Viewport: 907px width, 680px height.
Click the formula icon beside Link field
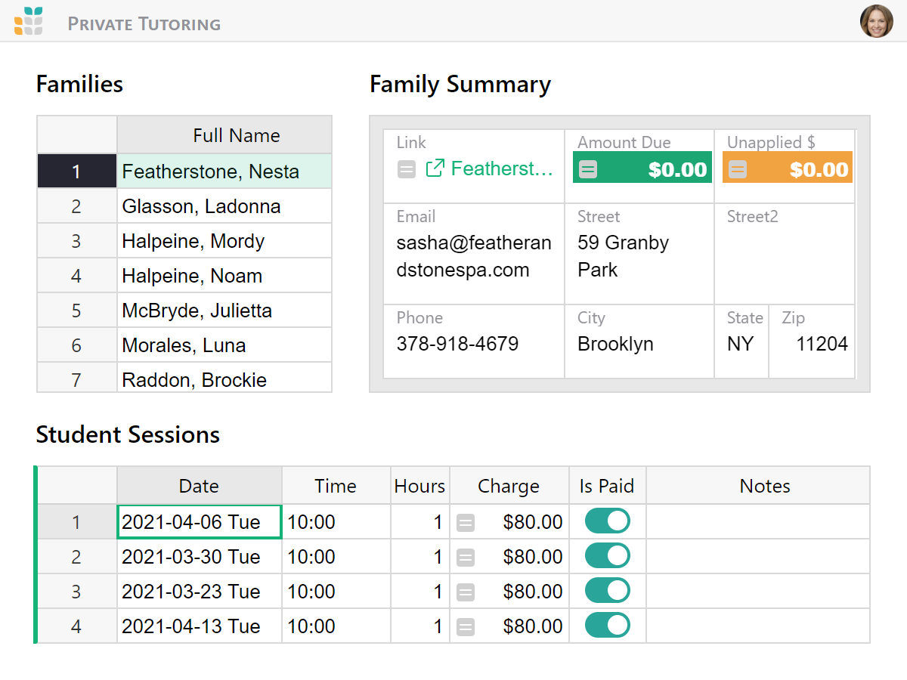pos(407,169)
